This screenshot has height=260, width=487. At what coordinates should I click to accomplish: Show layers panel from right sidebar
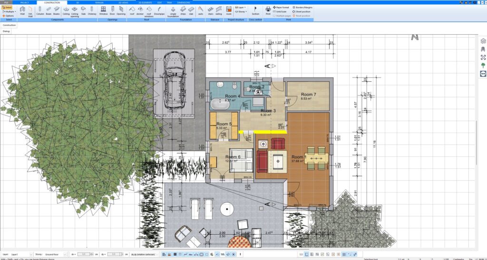click(483, 40)
